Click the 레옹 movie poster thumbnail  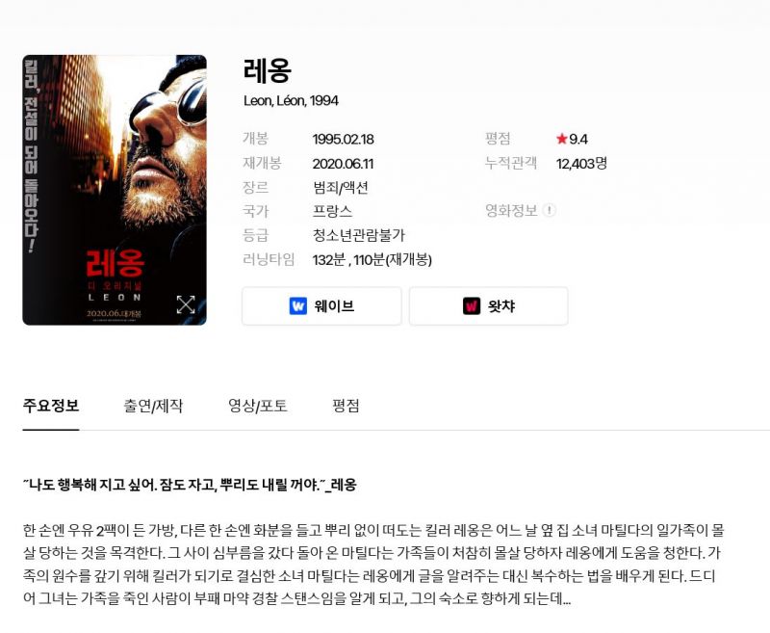(x=115, y=190)
